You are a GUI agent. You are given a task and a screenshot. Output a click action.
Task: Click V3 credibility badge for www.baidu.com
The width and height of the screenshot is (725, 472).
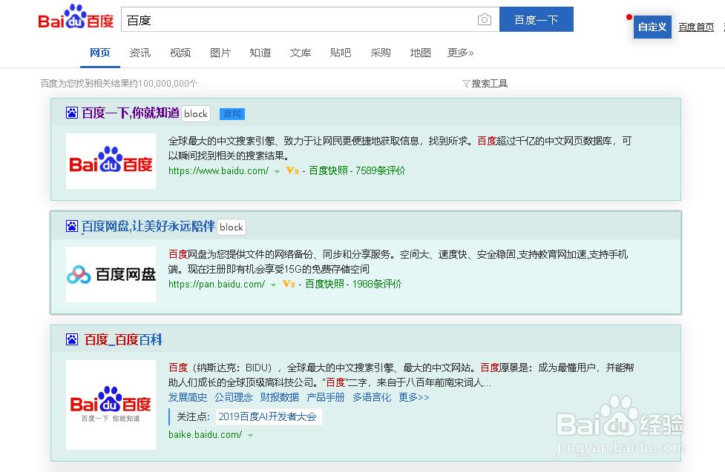point(292,171)
